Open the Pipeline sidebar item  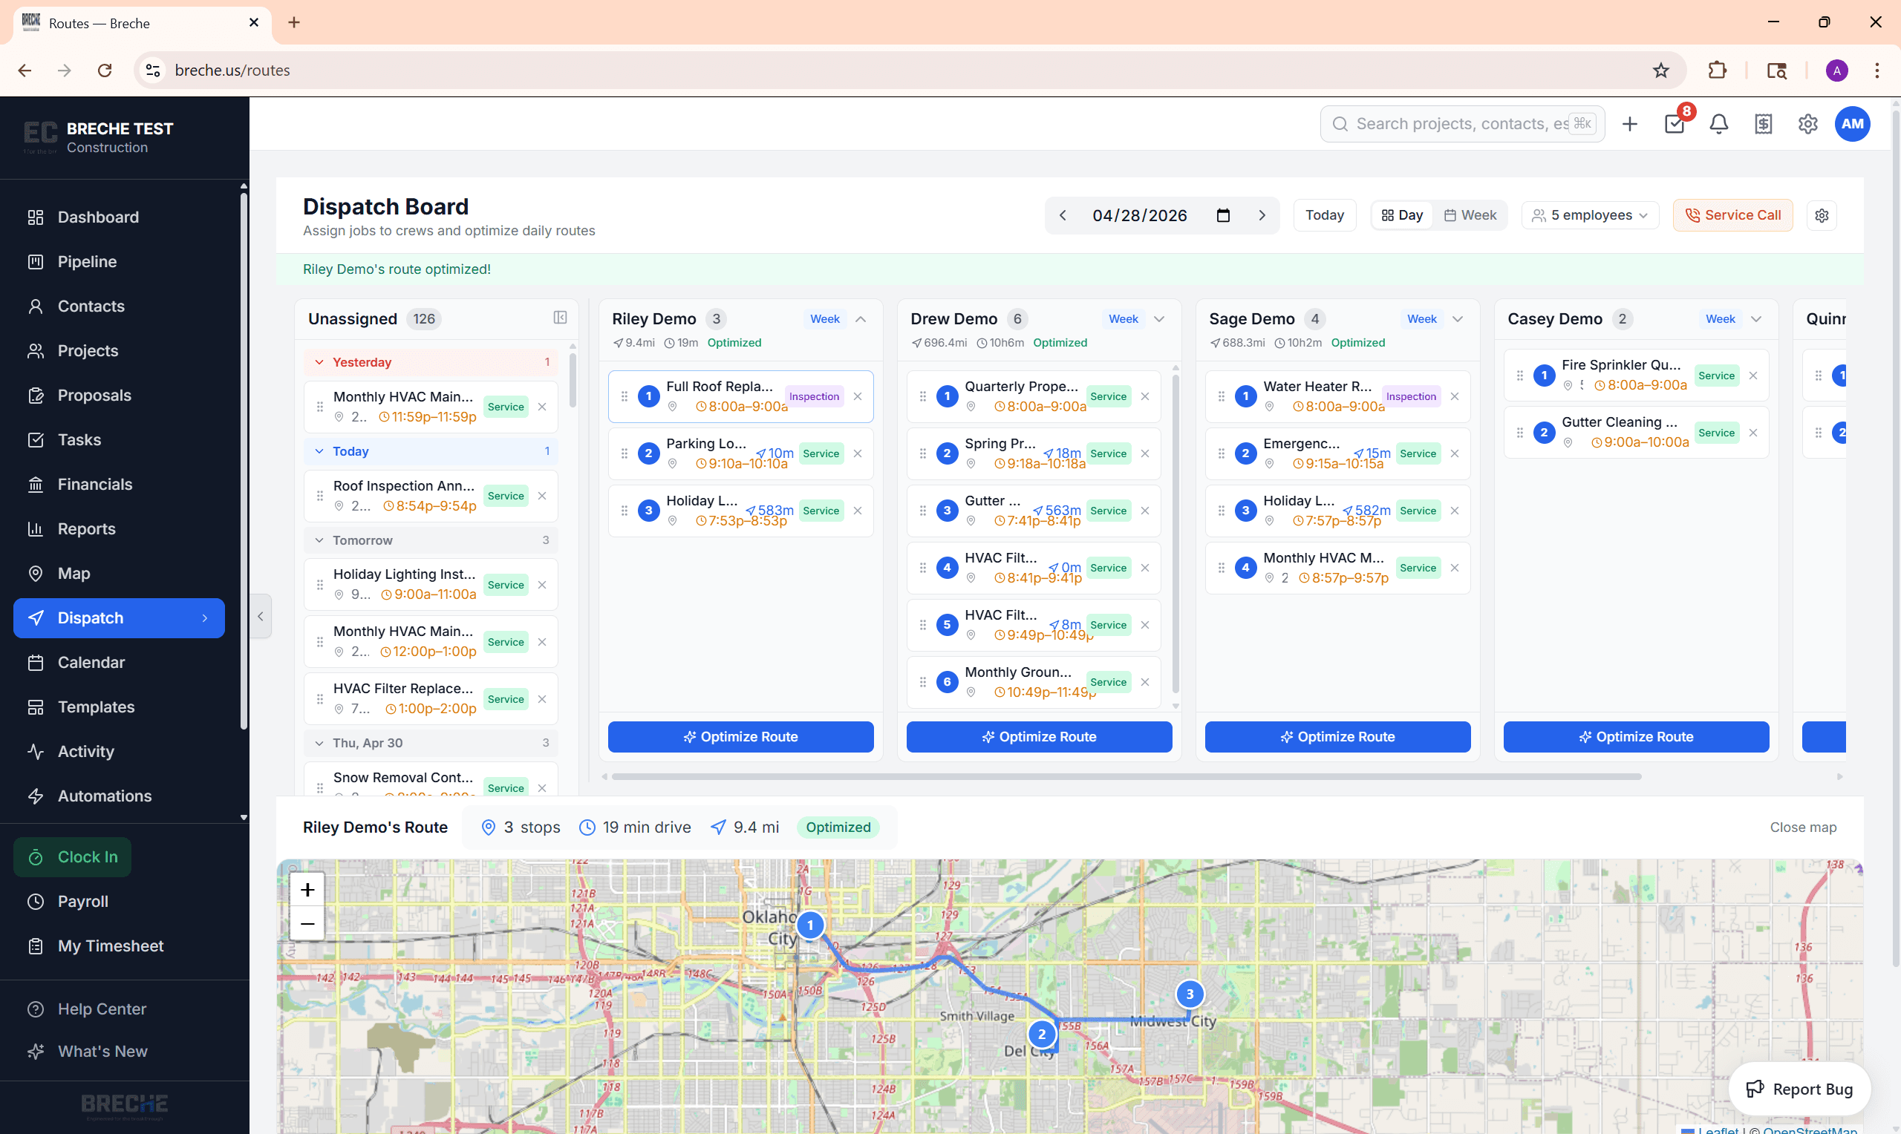(x=119, y=261)
